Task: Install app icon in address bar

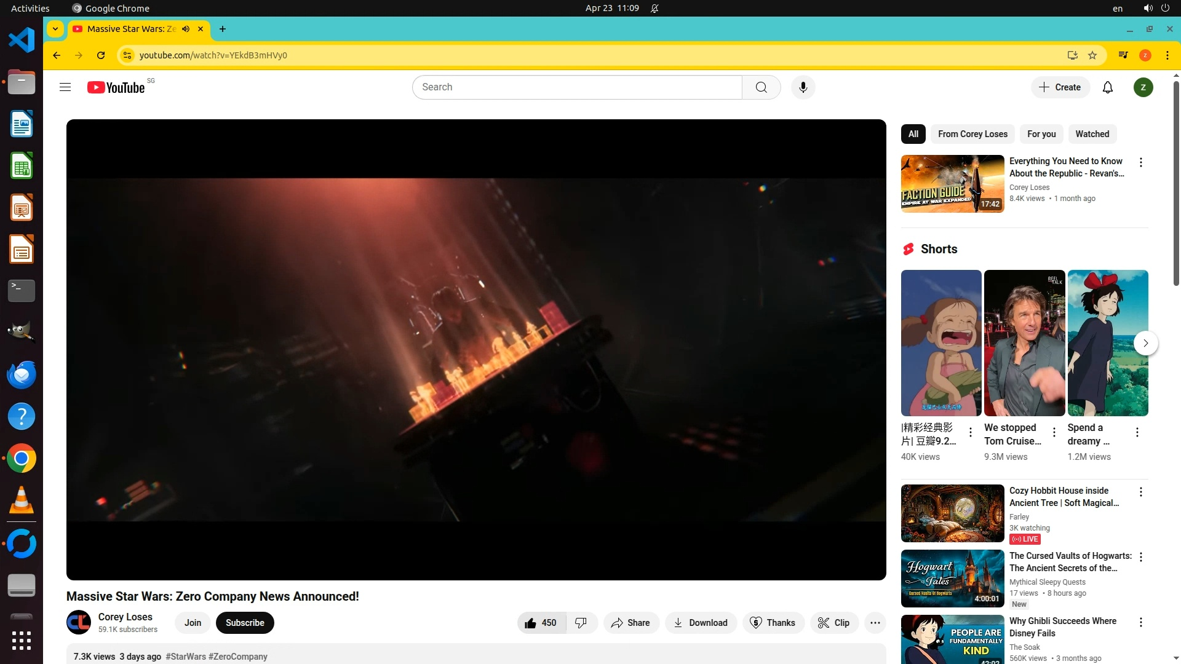Action: 1072,55
